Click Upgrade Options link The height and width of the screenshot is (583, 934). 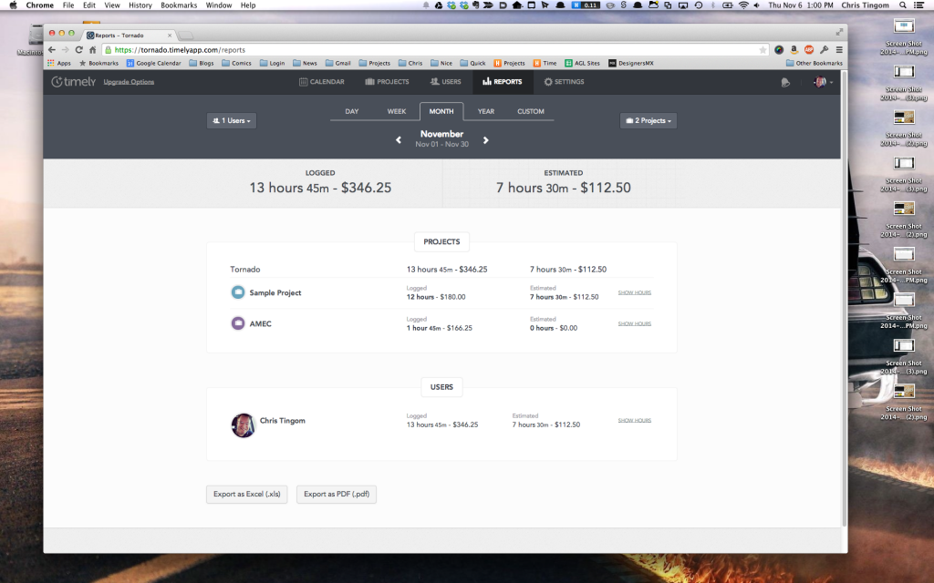(129, 82)
